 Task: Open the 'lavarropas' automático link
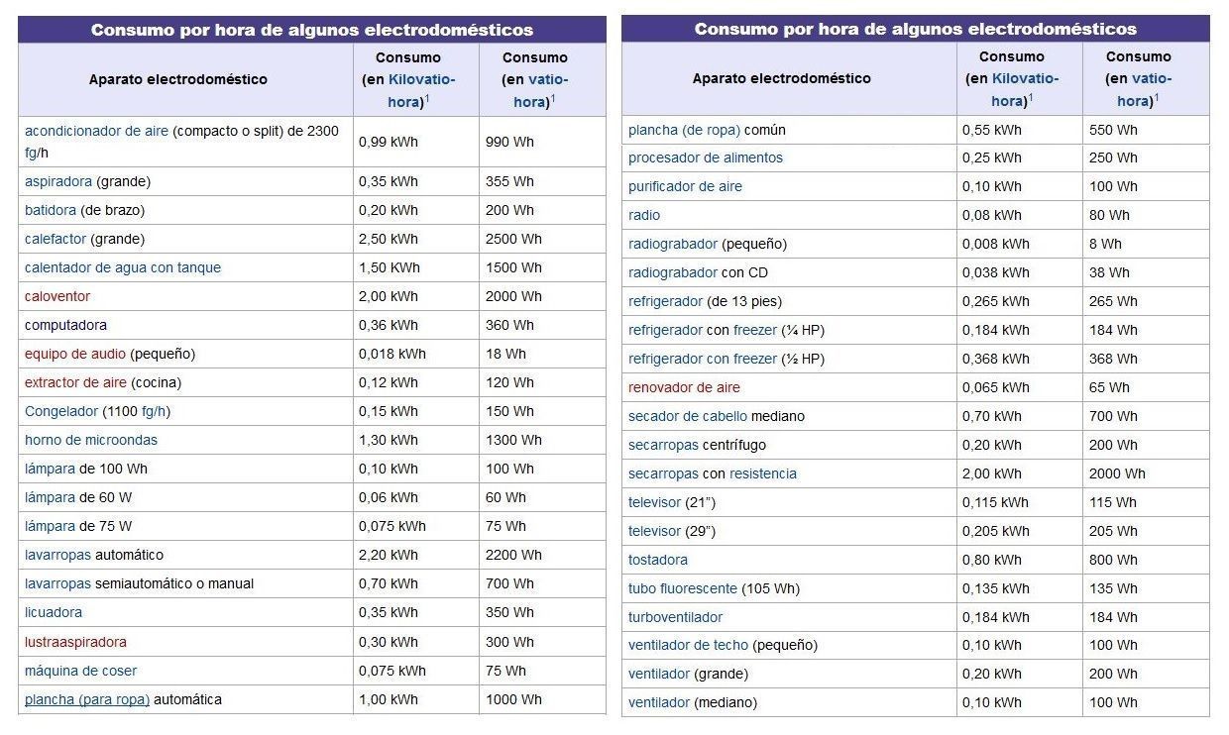57,555
